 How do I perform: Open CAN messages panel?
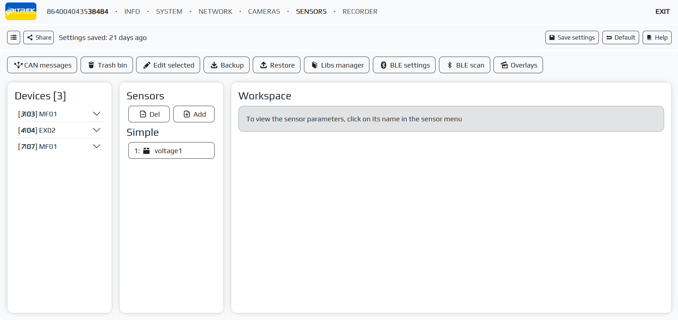[42, 65]
